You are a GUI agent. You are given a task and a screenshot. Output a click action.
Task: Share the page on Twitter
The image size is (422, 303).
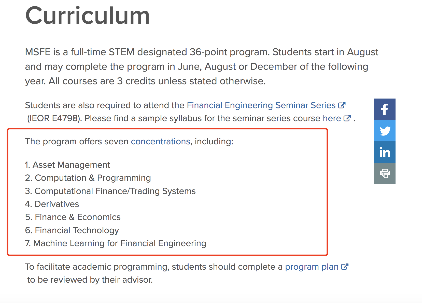pos(385,131)
